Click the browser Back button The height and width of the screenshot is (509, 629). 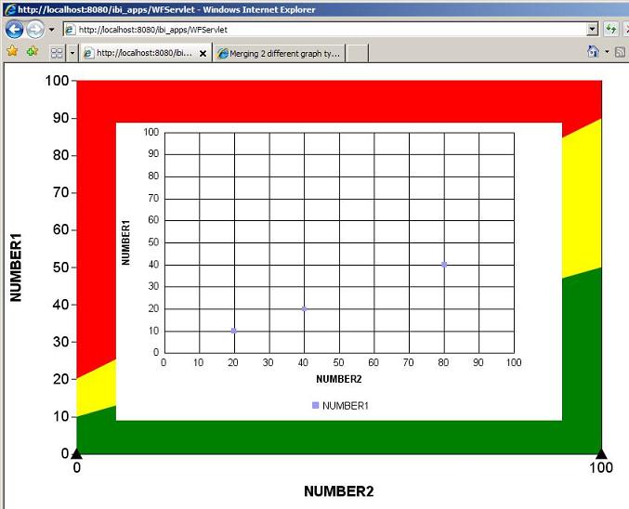(14, 29)
